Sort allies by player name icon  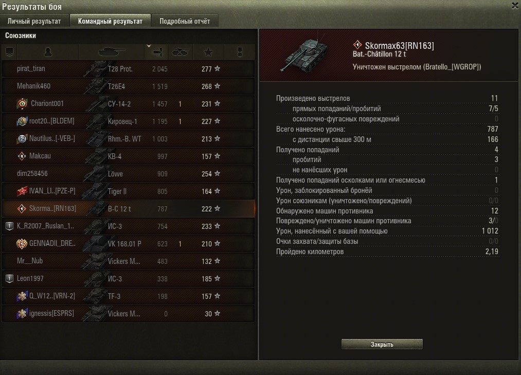pos(48,52)
